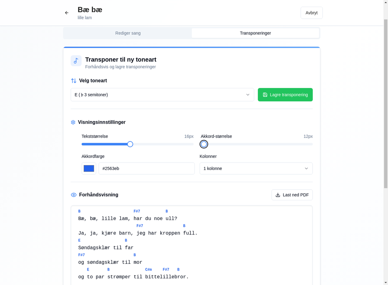Viewport: 388px width, 285px height.
Task: Click the chord color hex input field
Action: pos(147,168)
